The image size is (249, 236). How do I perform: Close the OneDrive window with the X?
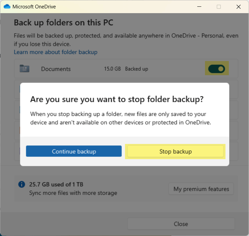click(239, 6)
